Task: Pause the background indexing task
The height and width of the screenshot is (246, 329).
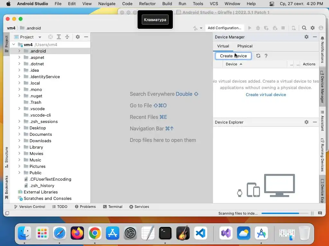Action: [x=312, y=213]
